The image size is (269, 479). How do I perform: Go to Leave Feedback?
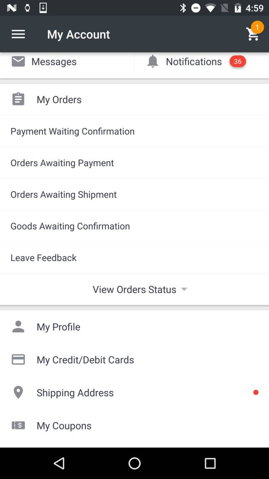[x=43, y=258]
